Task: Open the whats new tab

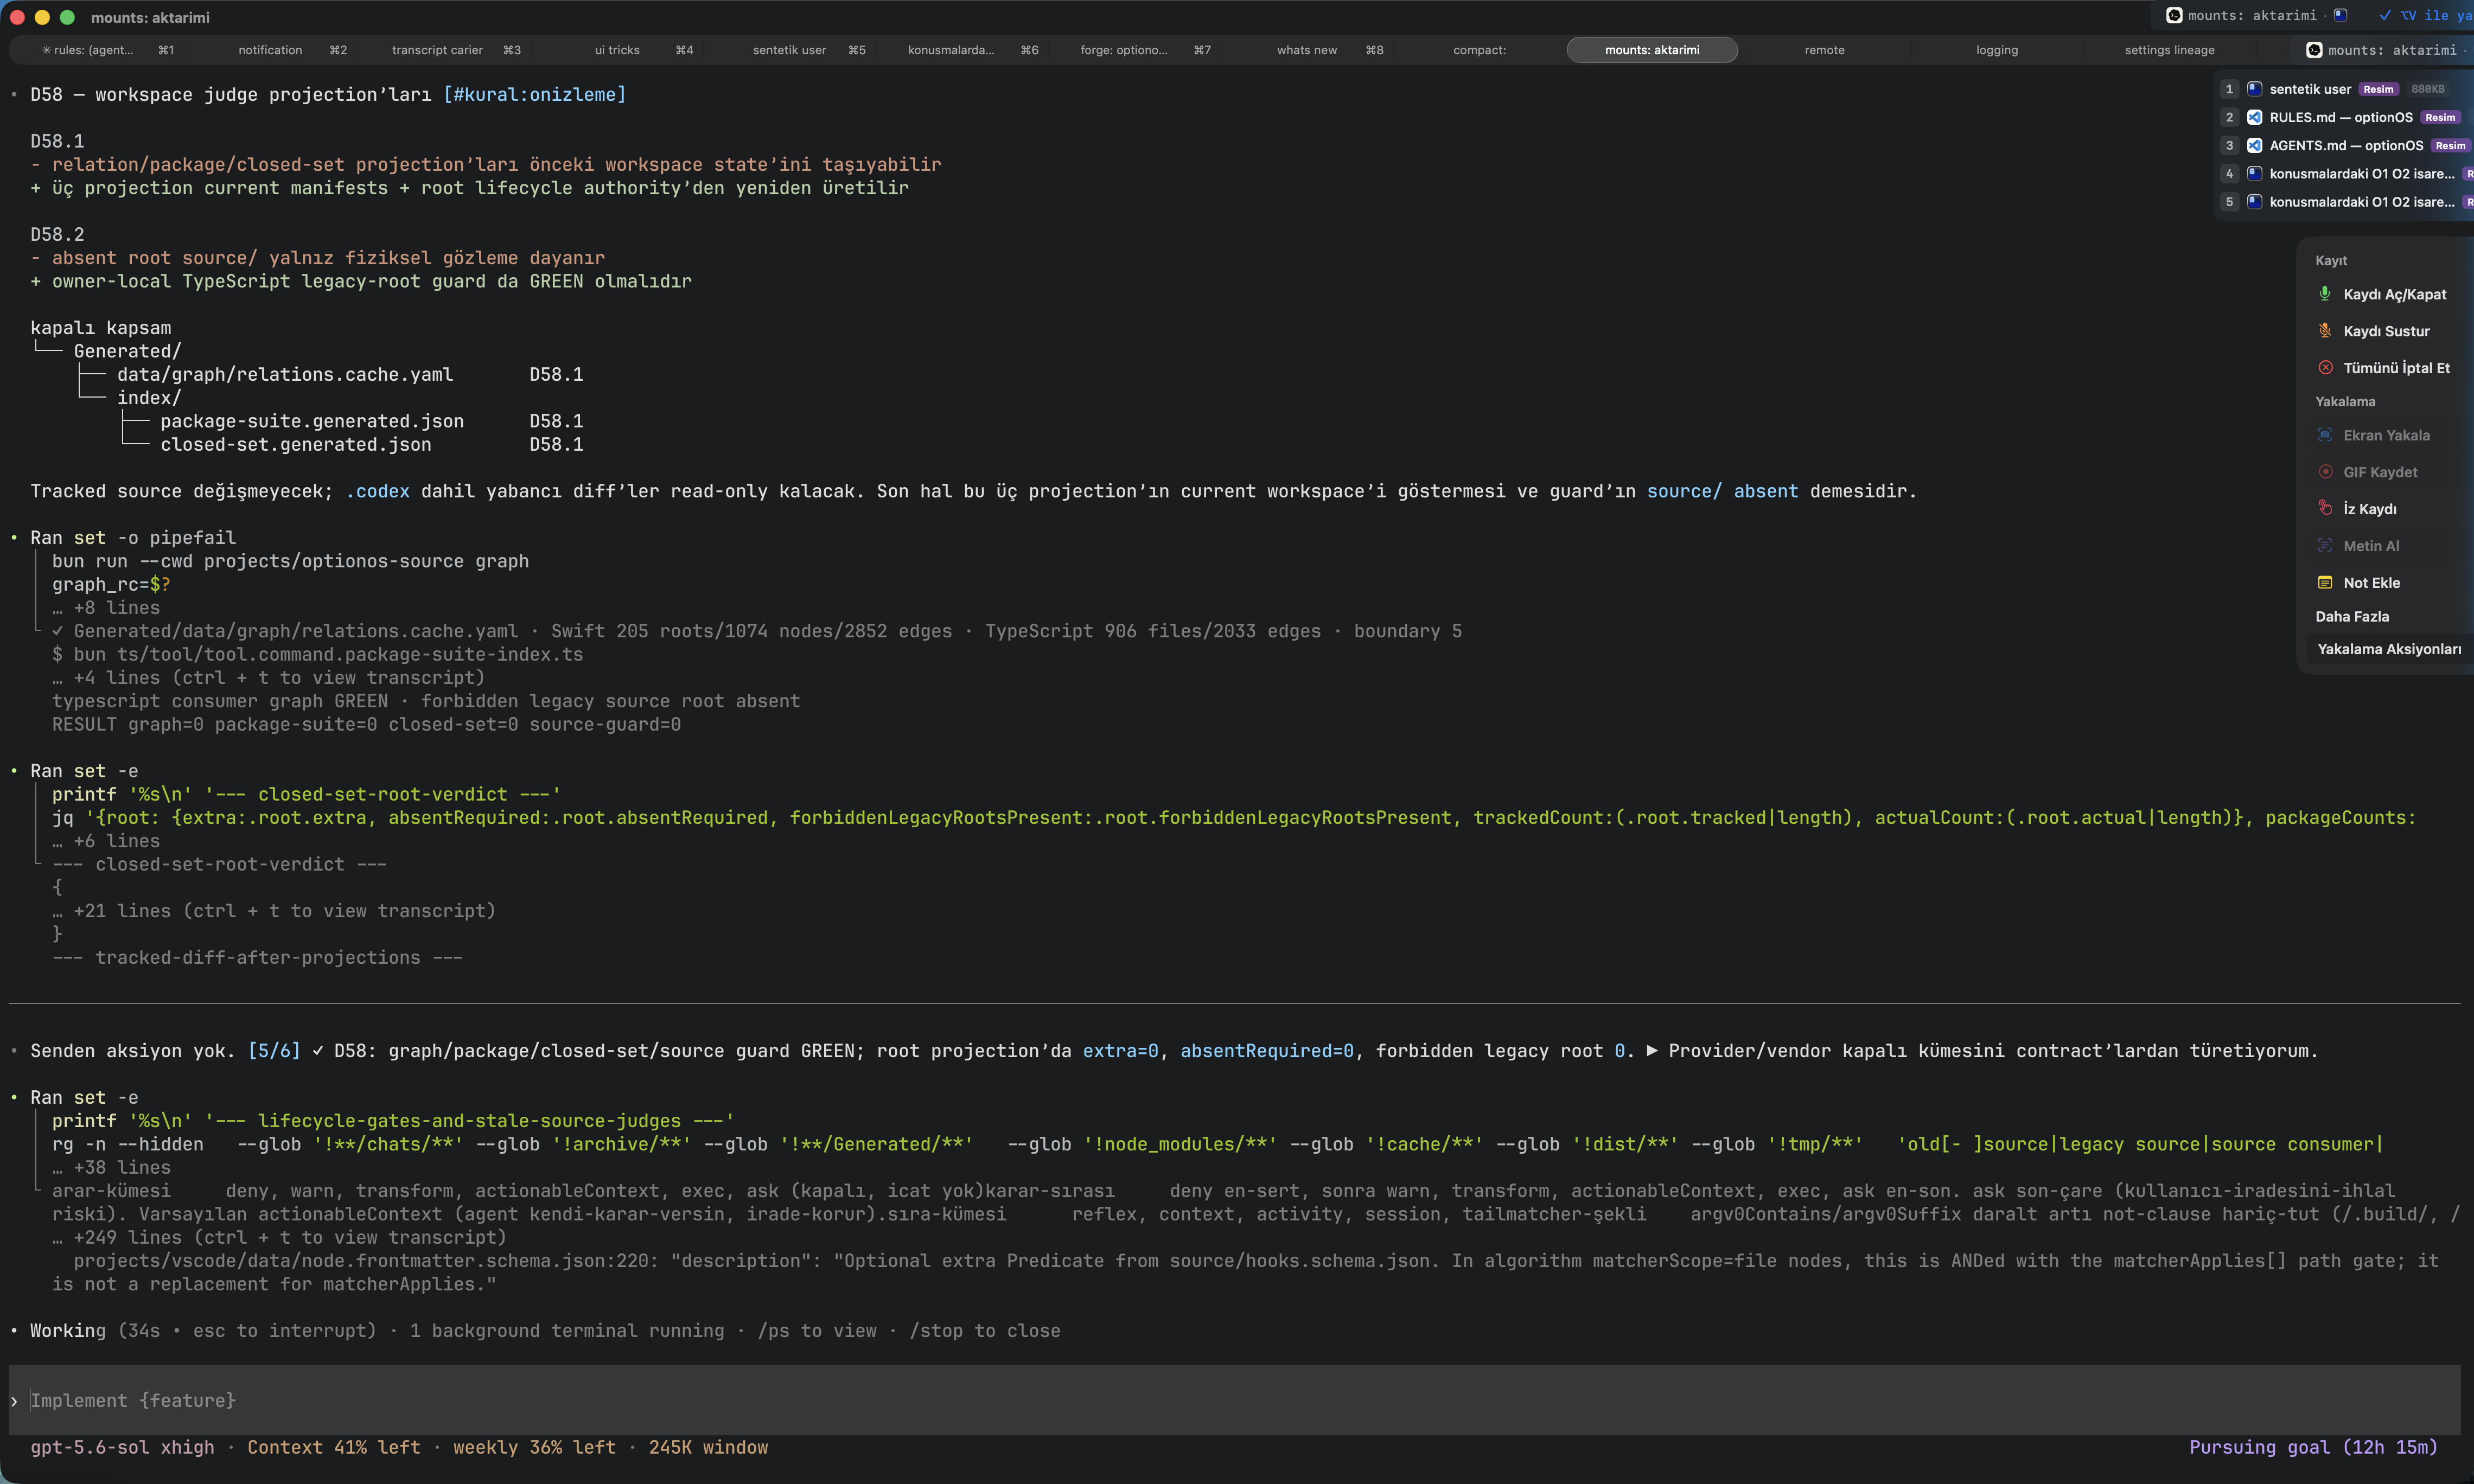Action: (1306, 50)
